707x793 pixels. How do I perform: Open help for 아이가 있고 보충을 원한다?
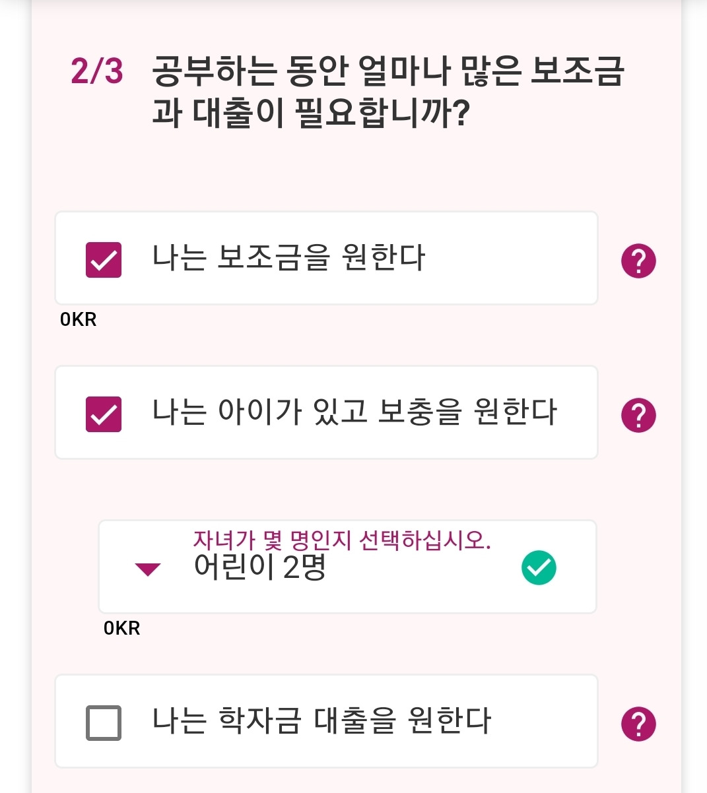tap(638, 415)
